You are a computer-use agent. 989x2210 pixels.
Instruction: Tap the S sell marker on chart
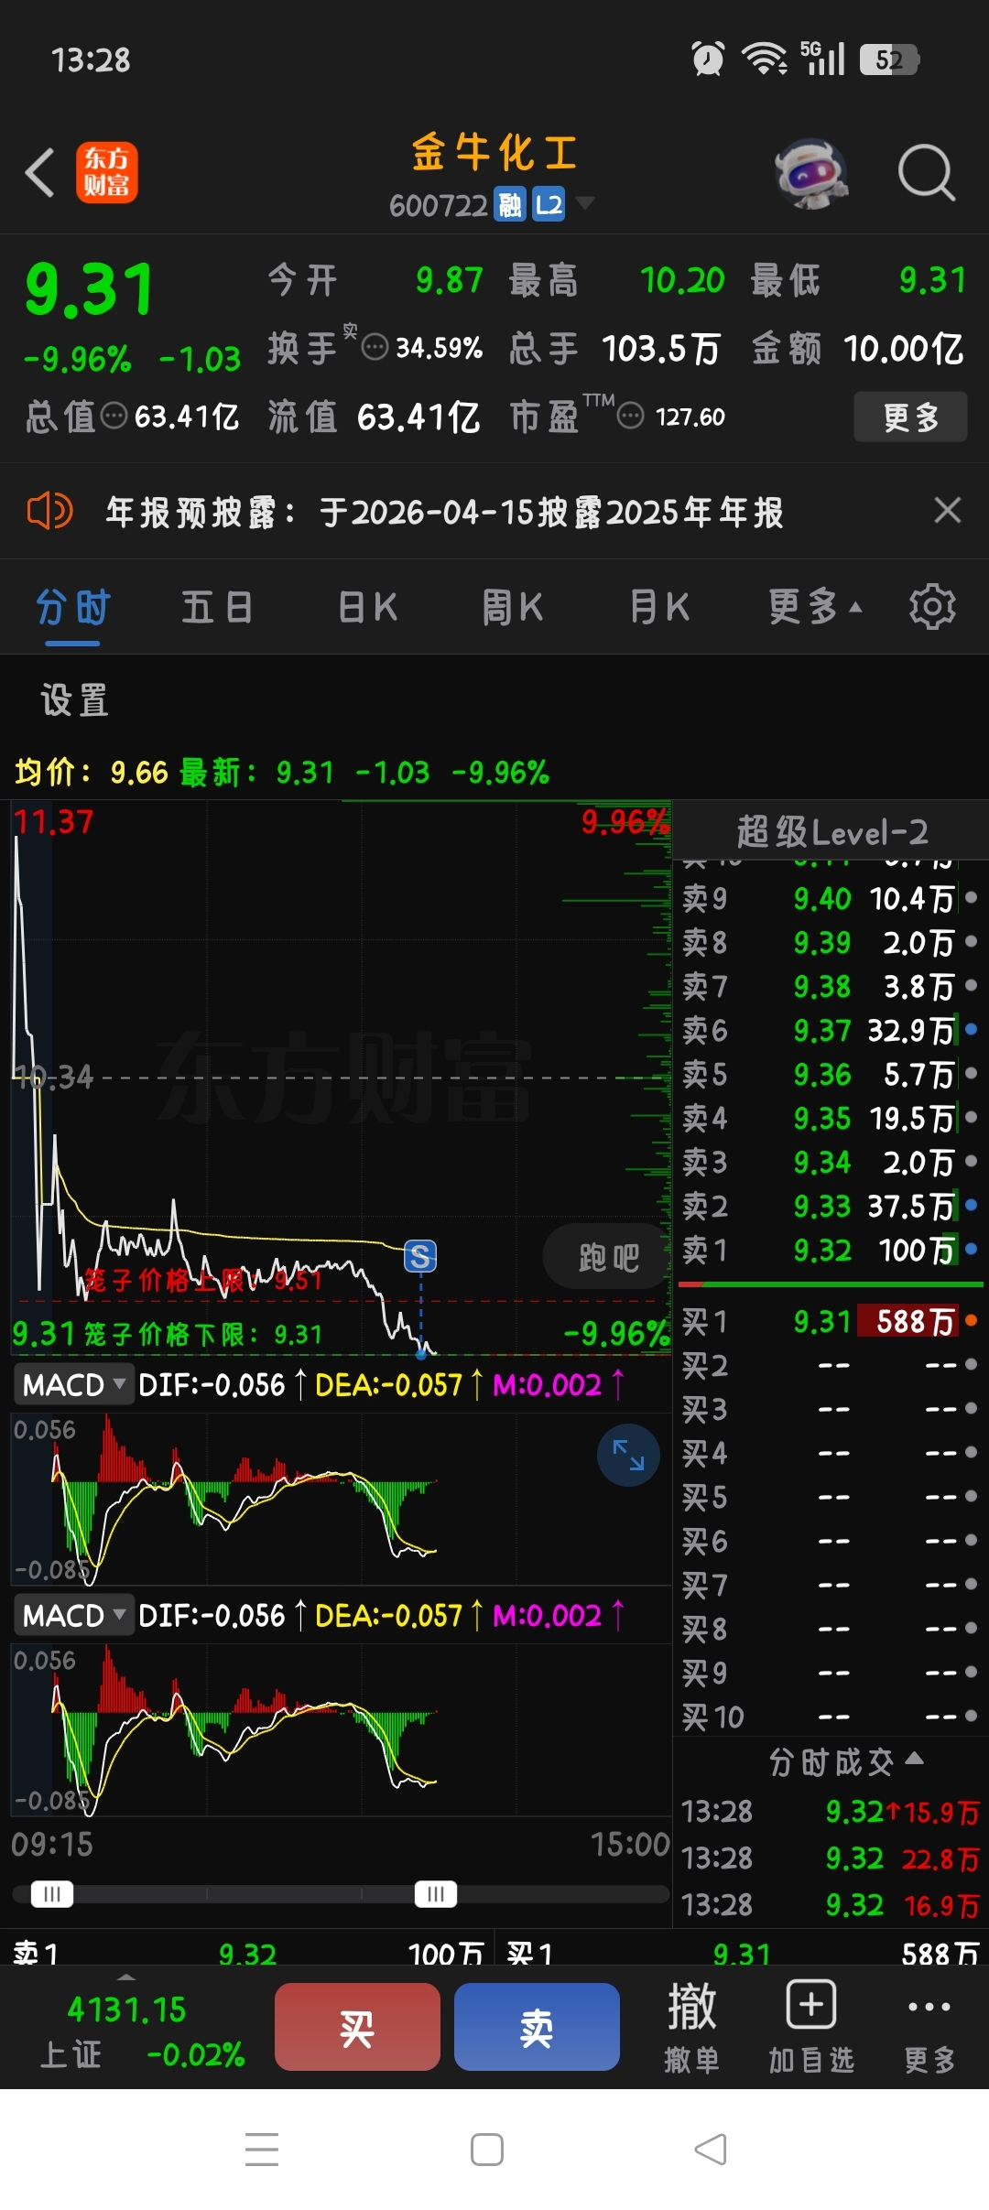420,1256
